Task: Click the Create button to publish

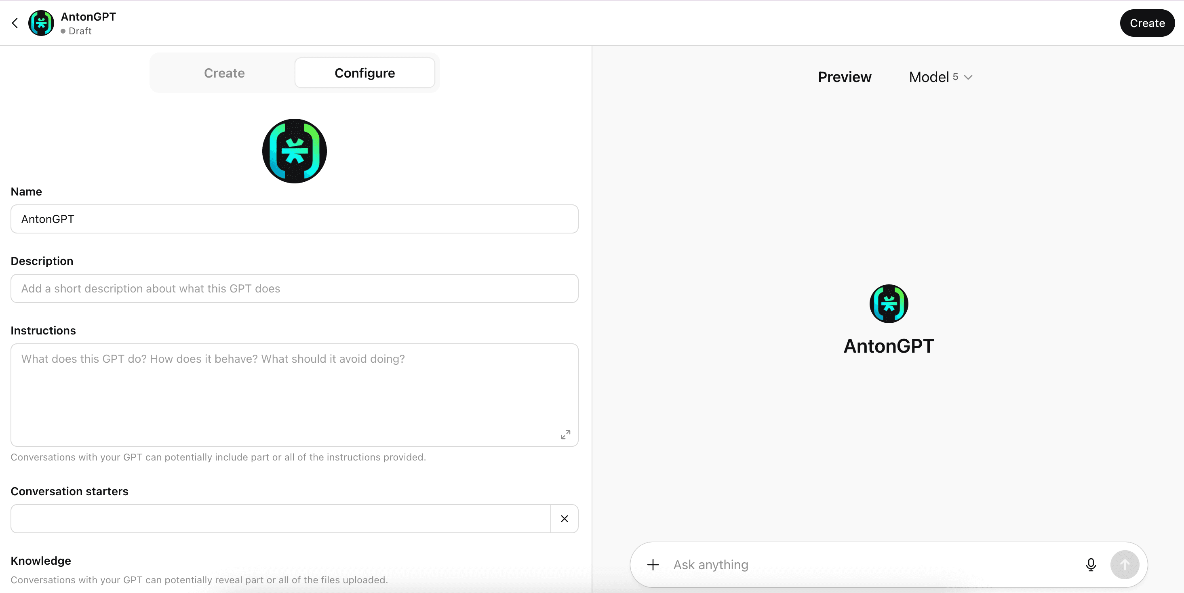Action: 1147,23
